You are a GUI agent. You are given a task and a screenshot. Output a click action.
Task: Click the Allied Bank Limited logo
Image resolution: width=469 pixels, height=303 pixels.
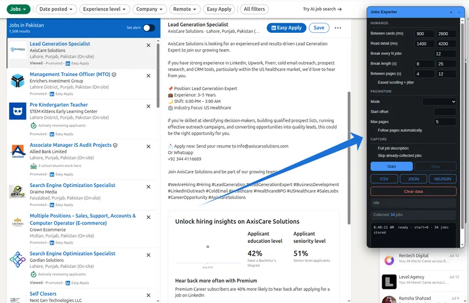click(18, 151)
